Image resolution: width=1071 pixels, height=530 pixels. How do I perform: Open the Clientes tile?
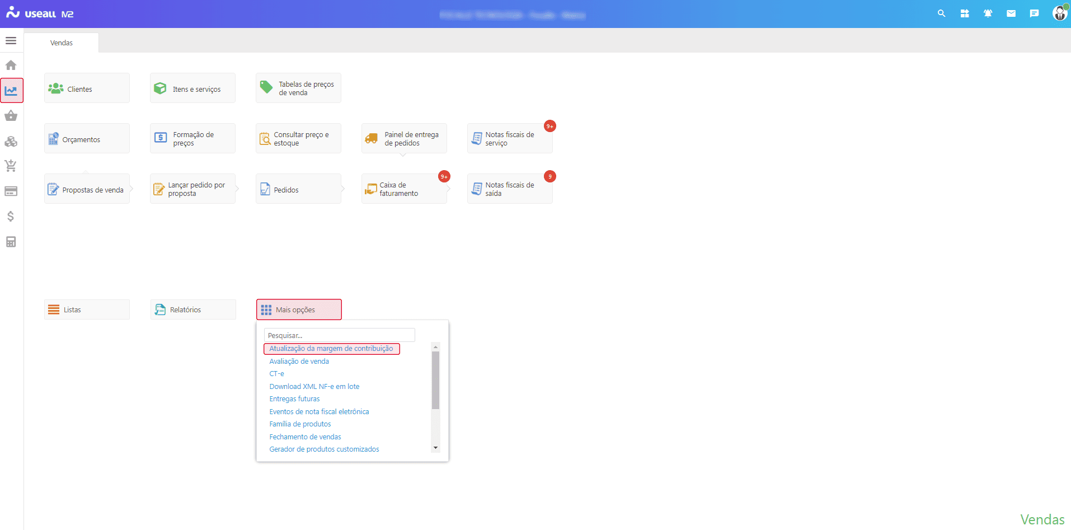87,88
